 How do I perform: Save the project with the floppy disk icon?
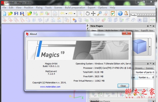[x=16, y=14]
